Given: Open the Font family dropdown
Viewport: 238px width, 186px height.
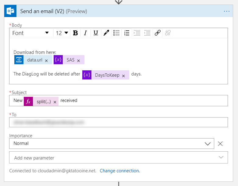Looking at the screenshot, I should (30, 33).
